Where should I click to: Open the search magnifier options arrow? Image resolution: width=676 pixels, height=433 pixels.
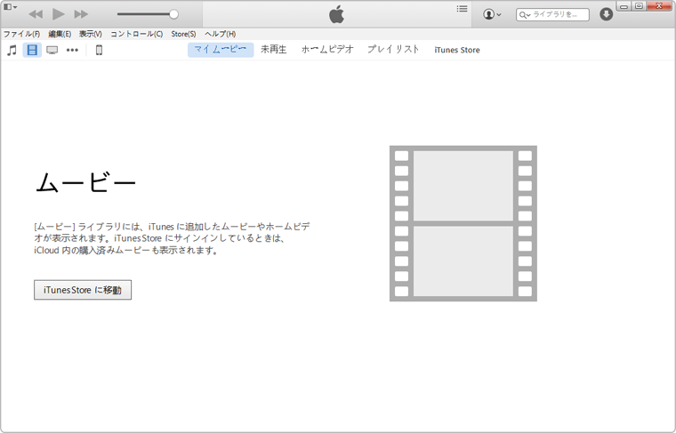pyautogui.click(x=524, y=15)
